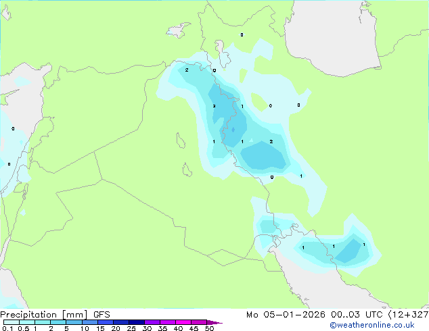
Task: Click the '40' legend scale label
Action: click(178, 328)
